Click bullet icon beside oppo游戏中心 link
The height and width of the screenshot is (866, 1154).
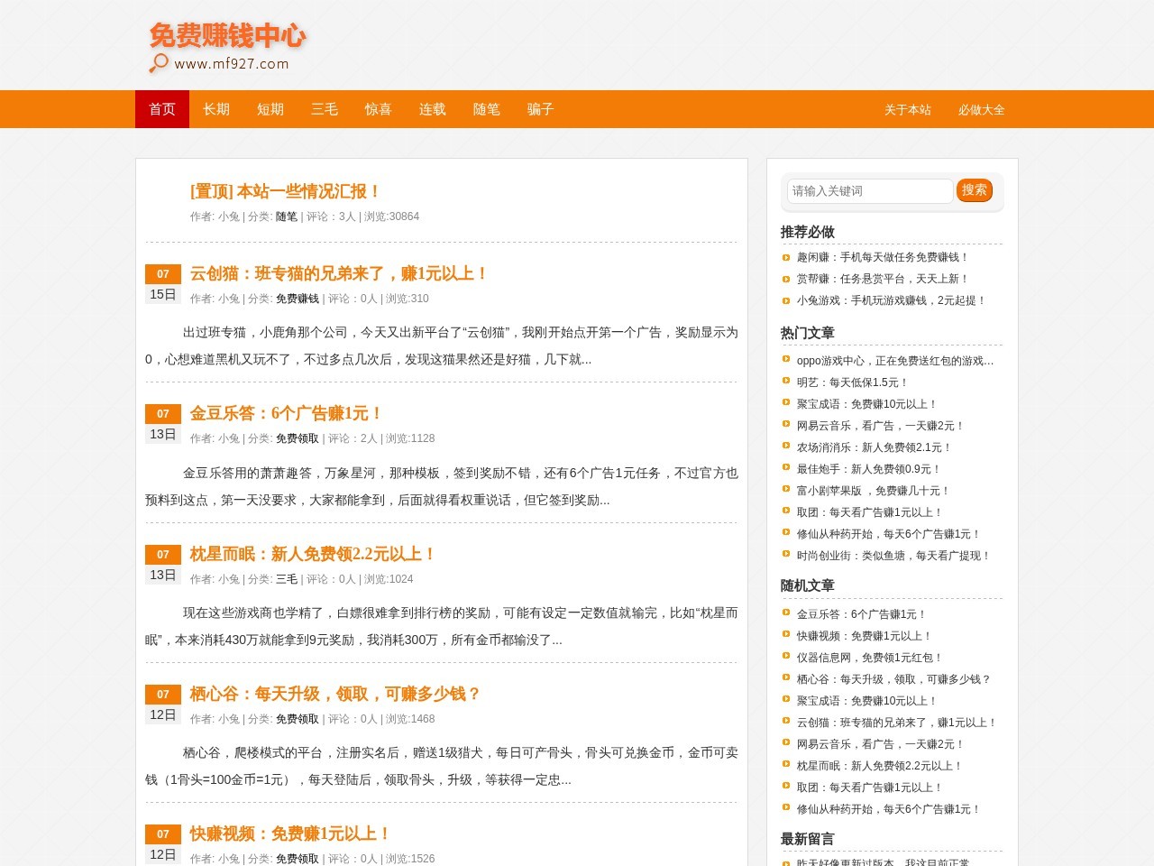point(786,359)
